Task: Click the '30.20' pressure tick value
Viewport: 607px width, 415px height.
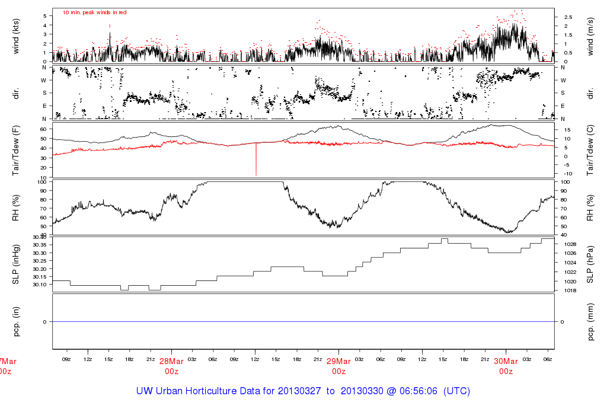Action: 40,269
